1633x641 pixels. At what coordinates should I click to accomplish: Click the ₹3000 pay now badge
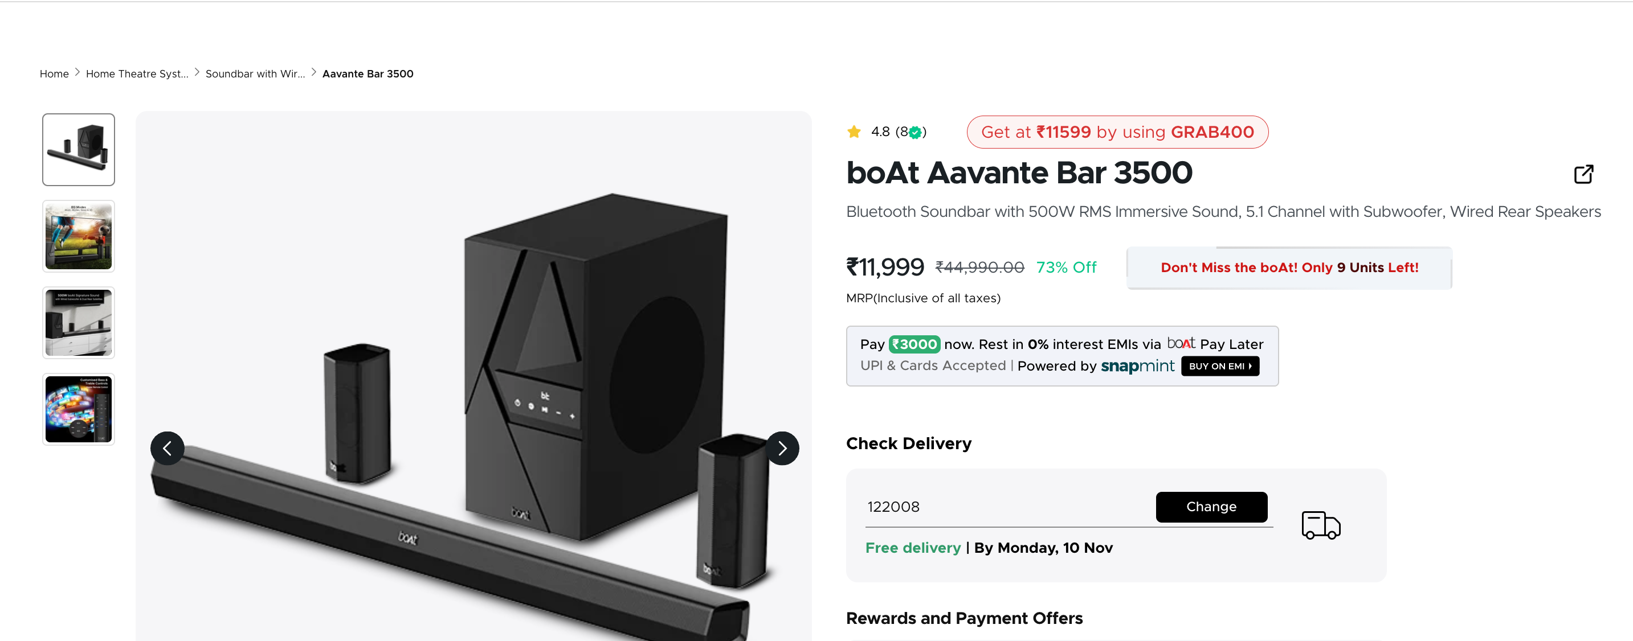[x=914, y=344]
